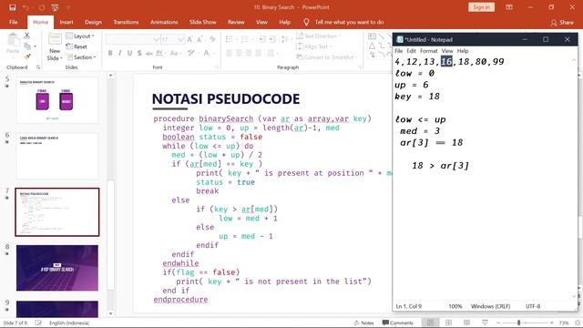Image resolution: width=583 pixels, height=328 pixels.
Task: Click Comments button in status bar
Action: 397,323
